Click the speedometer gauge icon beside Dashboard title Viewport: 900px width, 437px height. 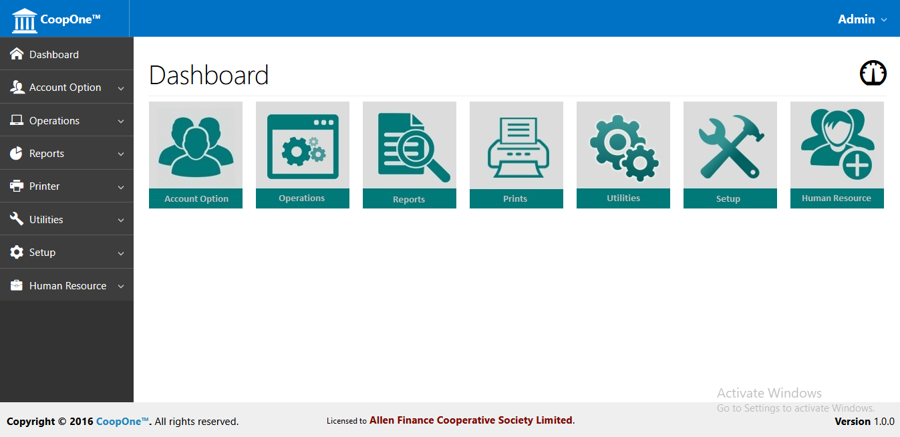873,73
